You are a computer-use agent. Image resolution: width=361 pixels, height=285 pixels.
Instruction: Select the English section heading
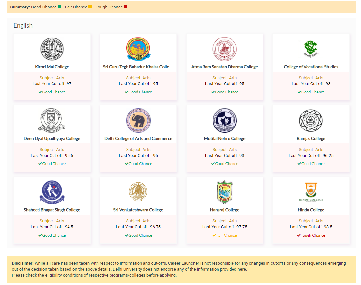[x=23, y=25]
